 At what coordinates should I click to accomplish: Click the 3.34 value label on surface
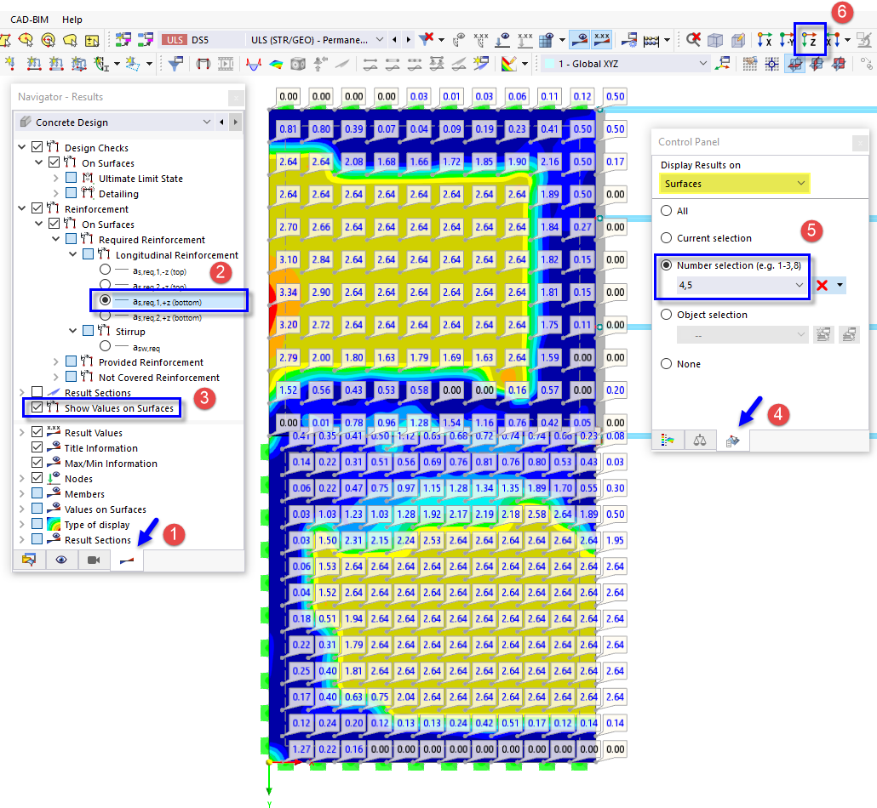[x=289, y=292]
